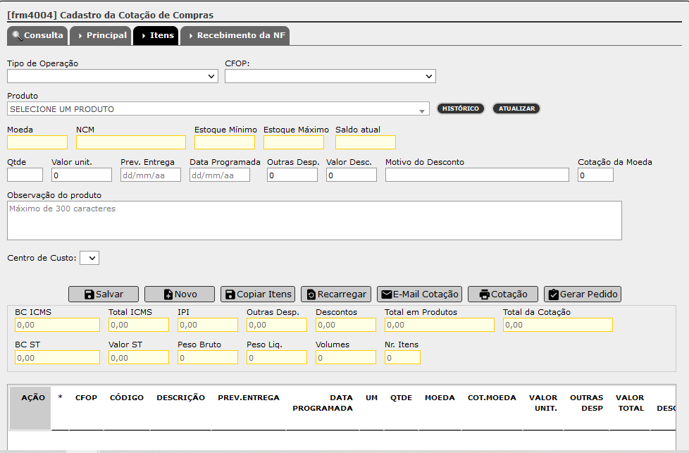Open the Consulta tab with magnifier icon
689x453 pixels.
37,36
